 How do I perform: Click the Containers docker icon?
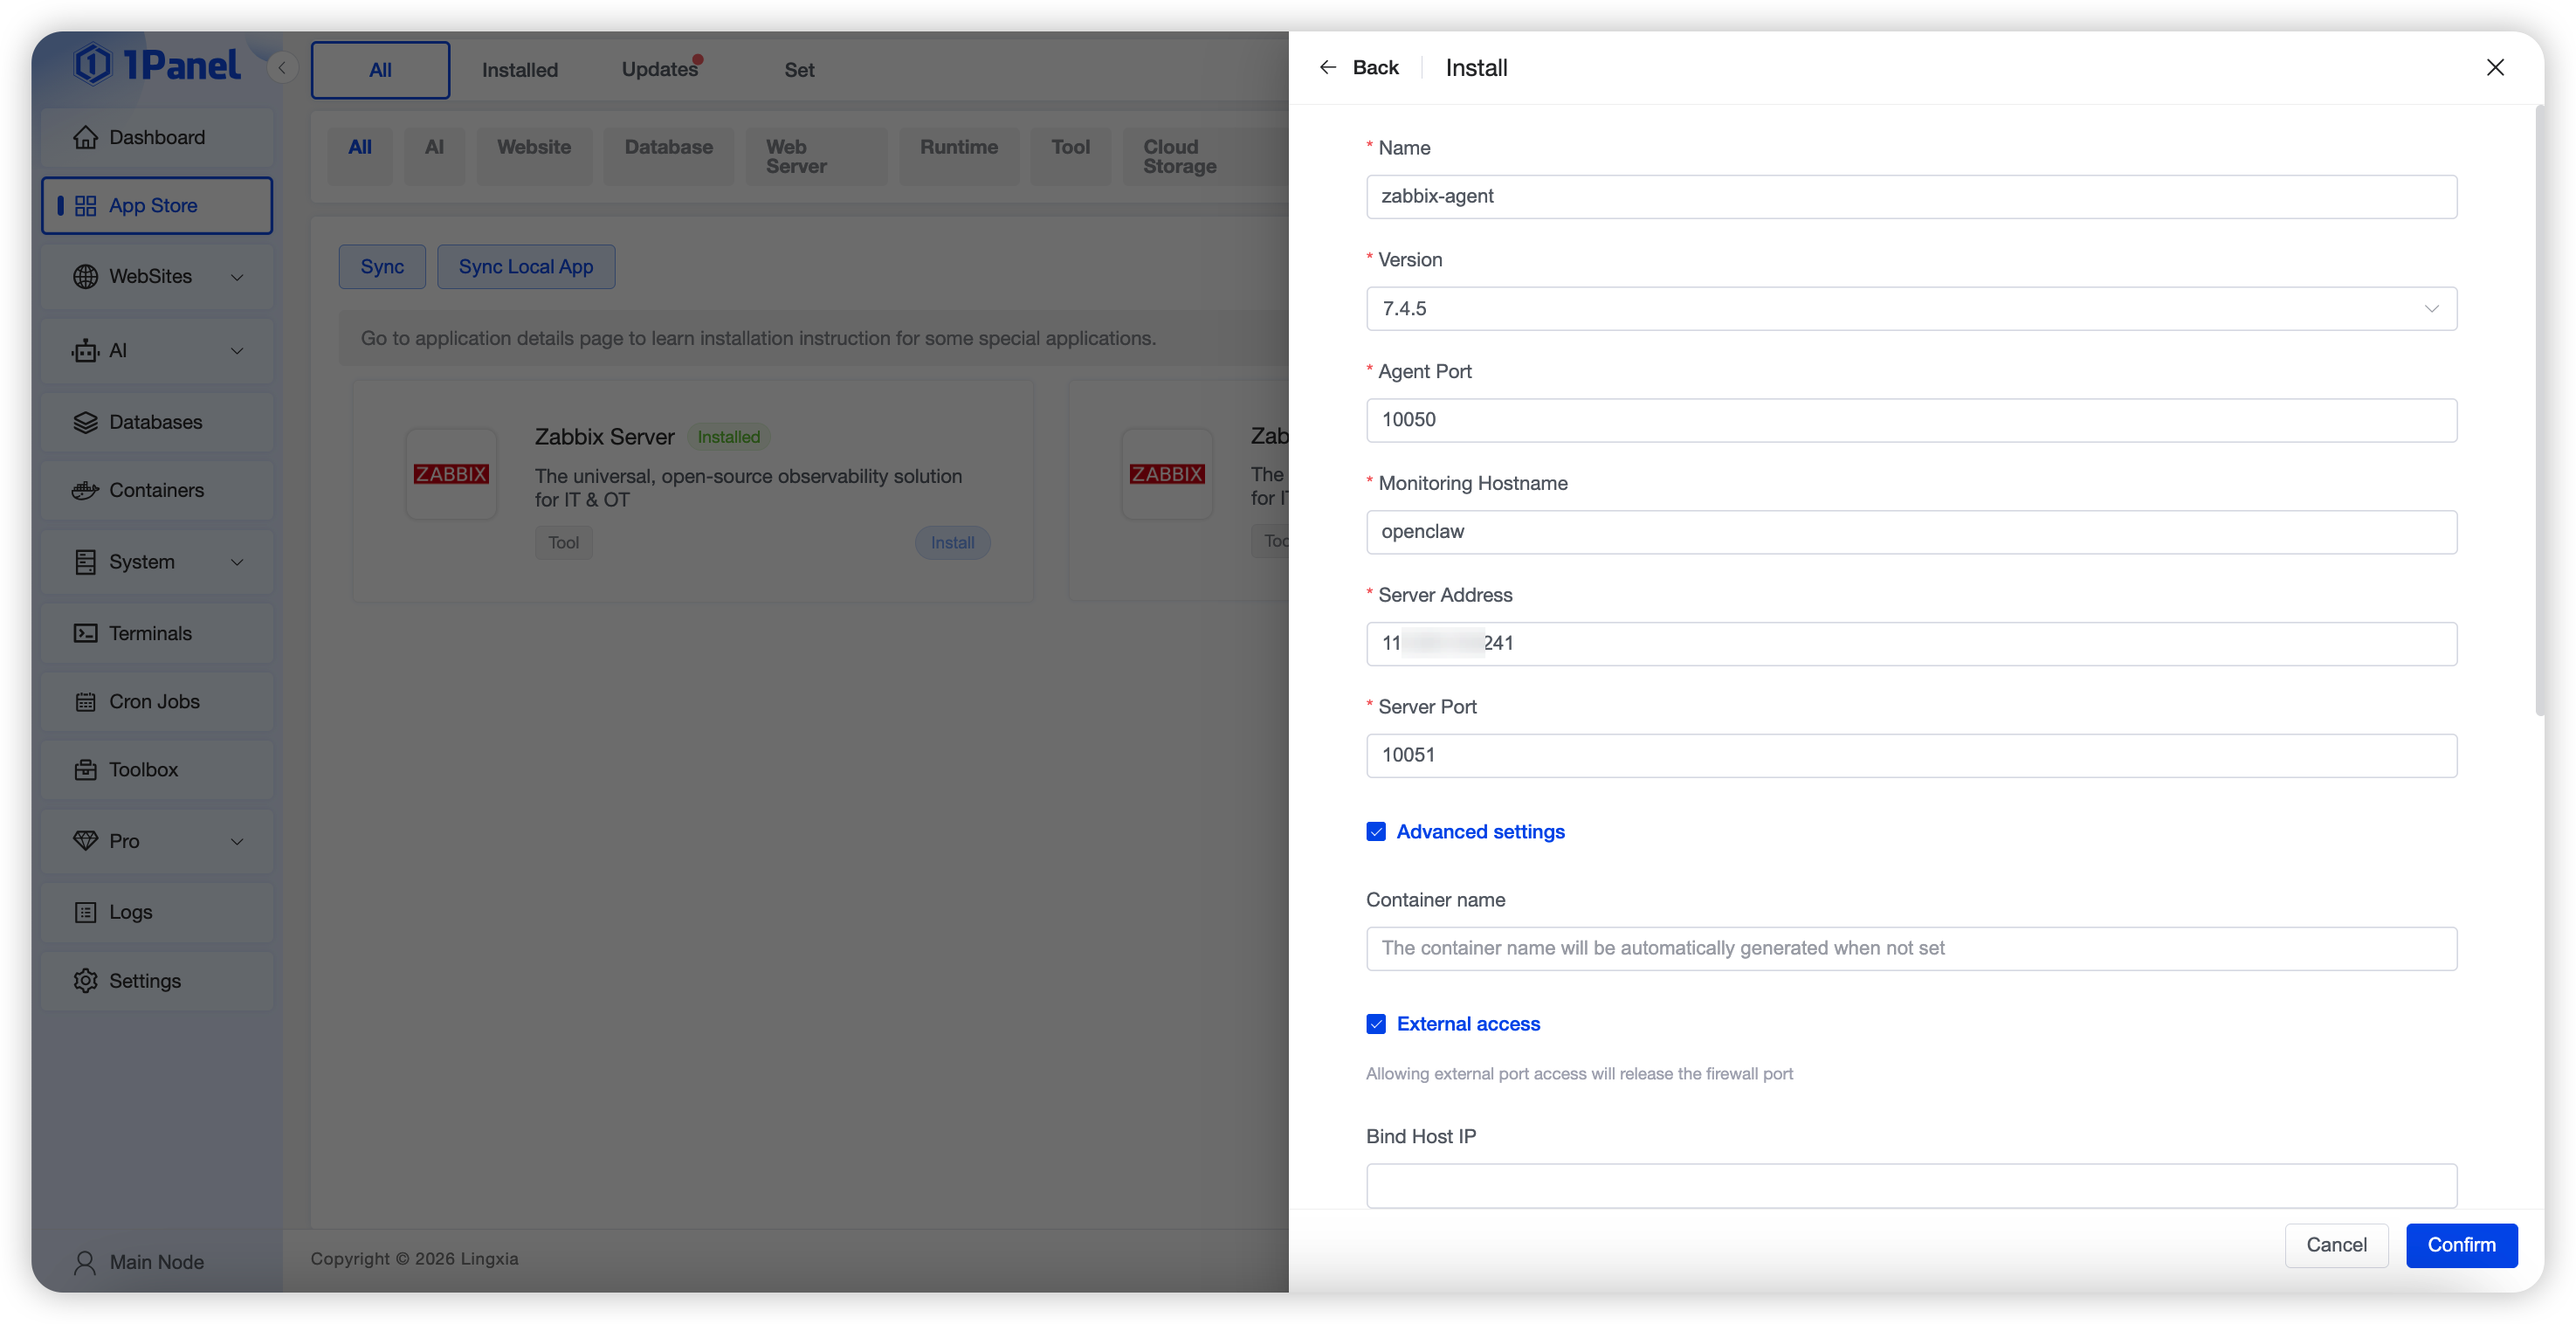85,490
